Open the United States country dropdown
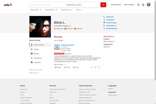156x104 pixels. [113, 95]
